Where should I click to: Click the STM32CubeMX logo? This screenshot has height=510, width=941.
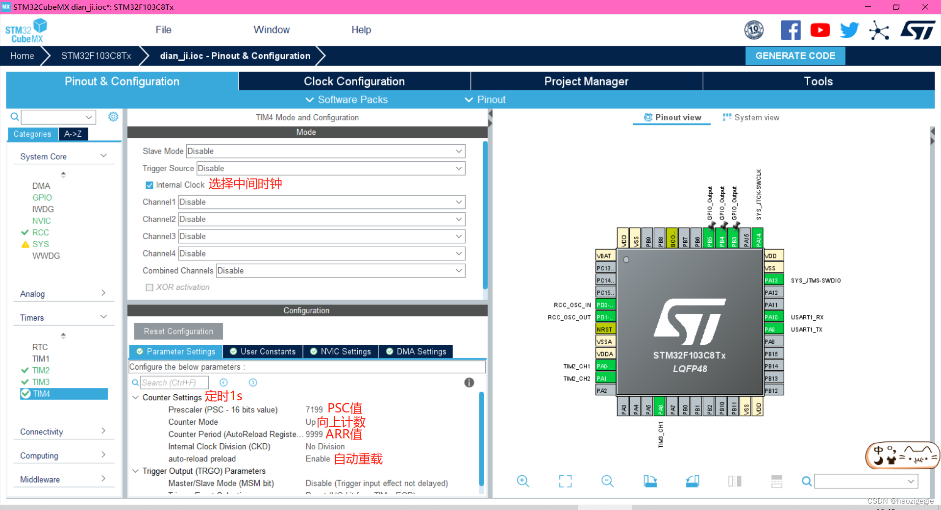point(26,30)
